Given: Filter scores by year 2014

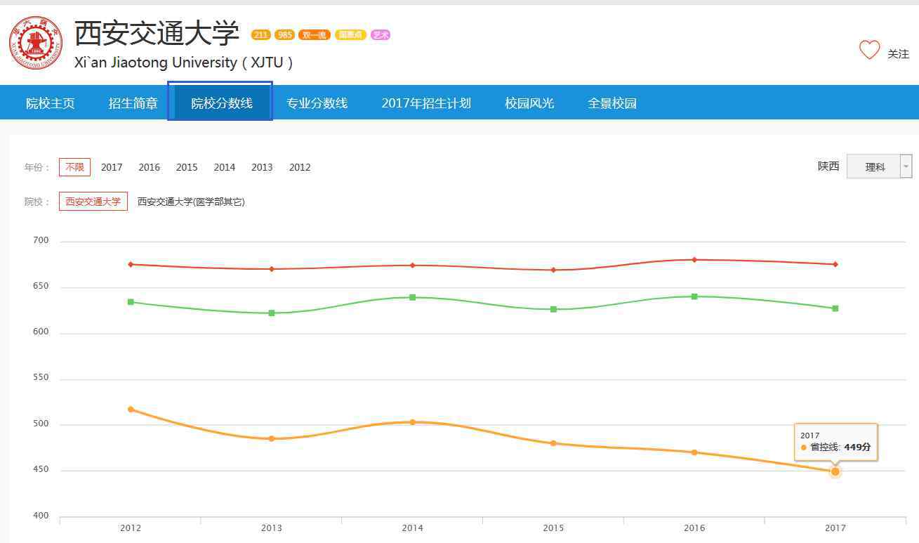Looking at the screenshot, I should (225, 167).
